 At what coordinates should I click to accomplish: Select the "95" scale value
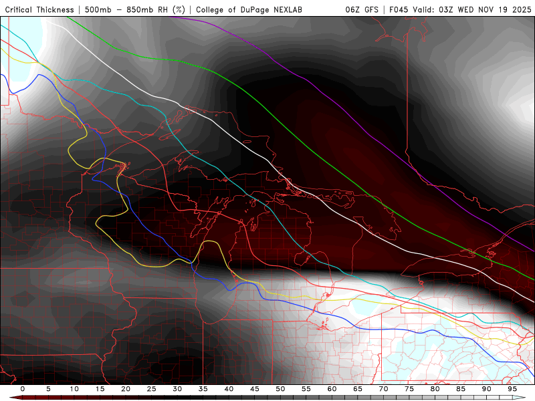(512, 389)
